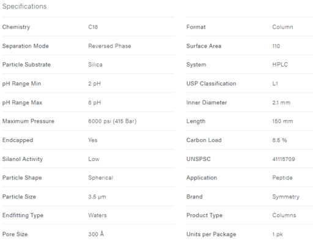Select the Reversed Phase value
The height and width of the screenshot is (244, 313).
coord(109,46)
